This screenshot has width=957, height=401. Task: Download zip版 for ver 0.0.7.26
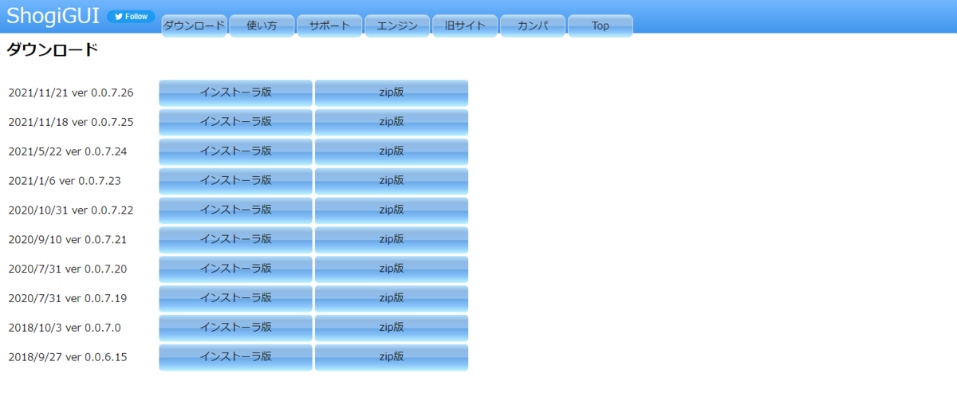coord(392,92)
